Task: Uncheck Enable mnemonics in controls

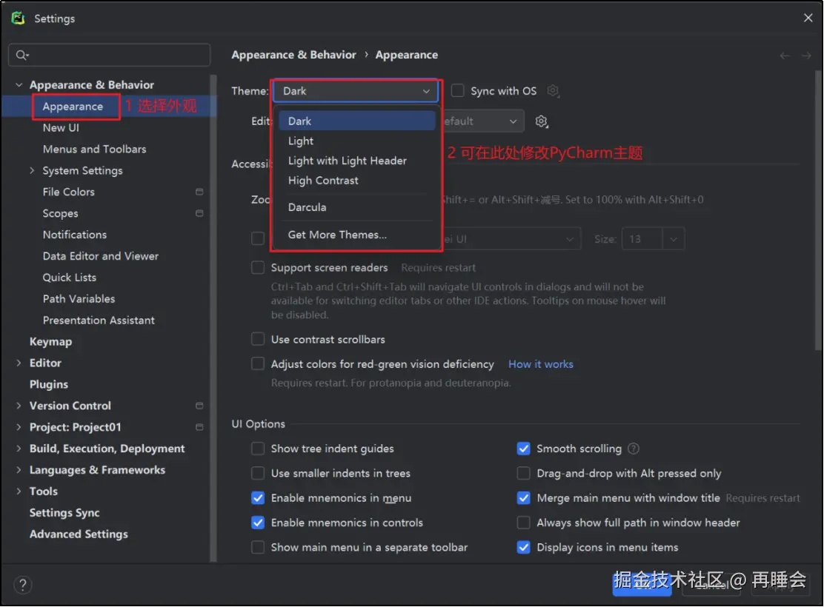Action: click(x=258, y=523)
